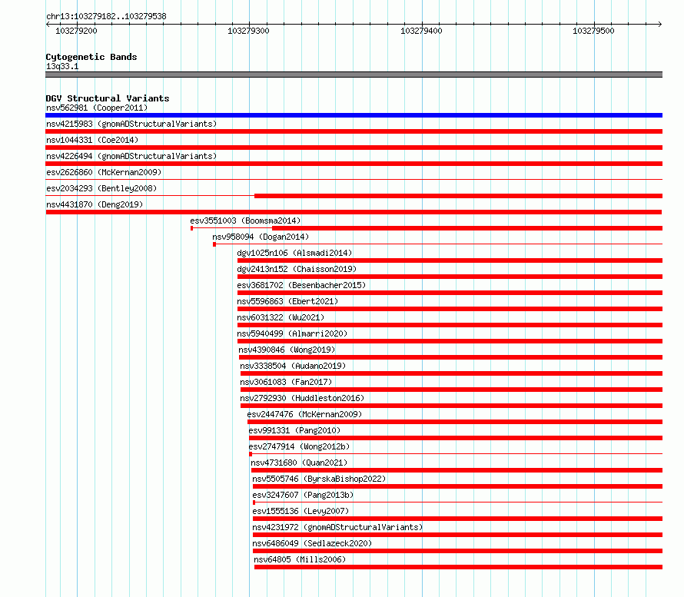This screenshot has height=597, width=684.
Task: Open esv2747914 (Wong2012b) entry
Action: point(299,446)
